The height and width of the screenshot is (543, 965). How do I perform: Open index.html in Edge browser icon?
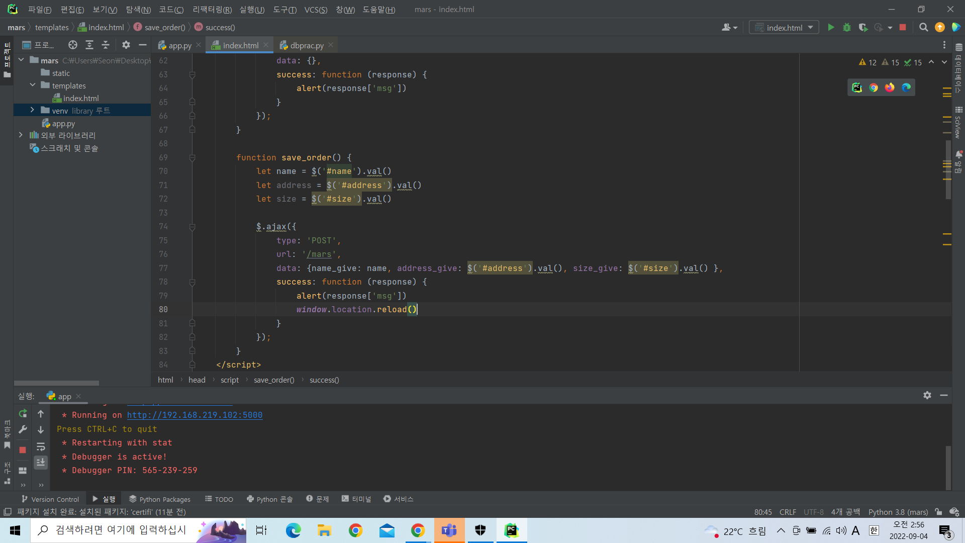(906, 87)
